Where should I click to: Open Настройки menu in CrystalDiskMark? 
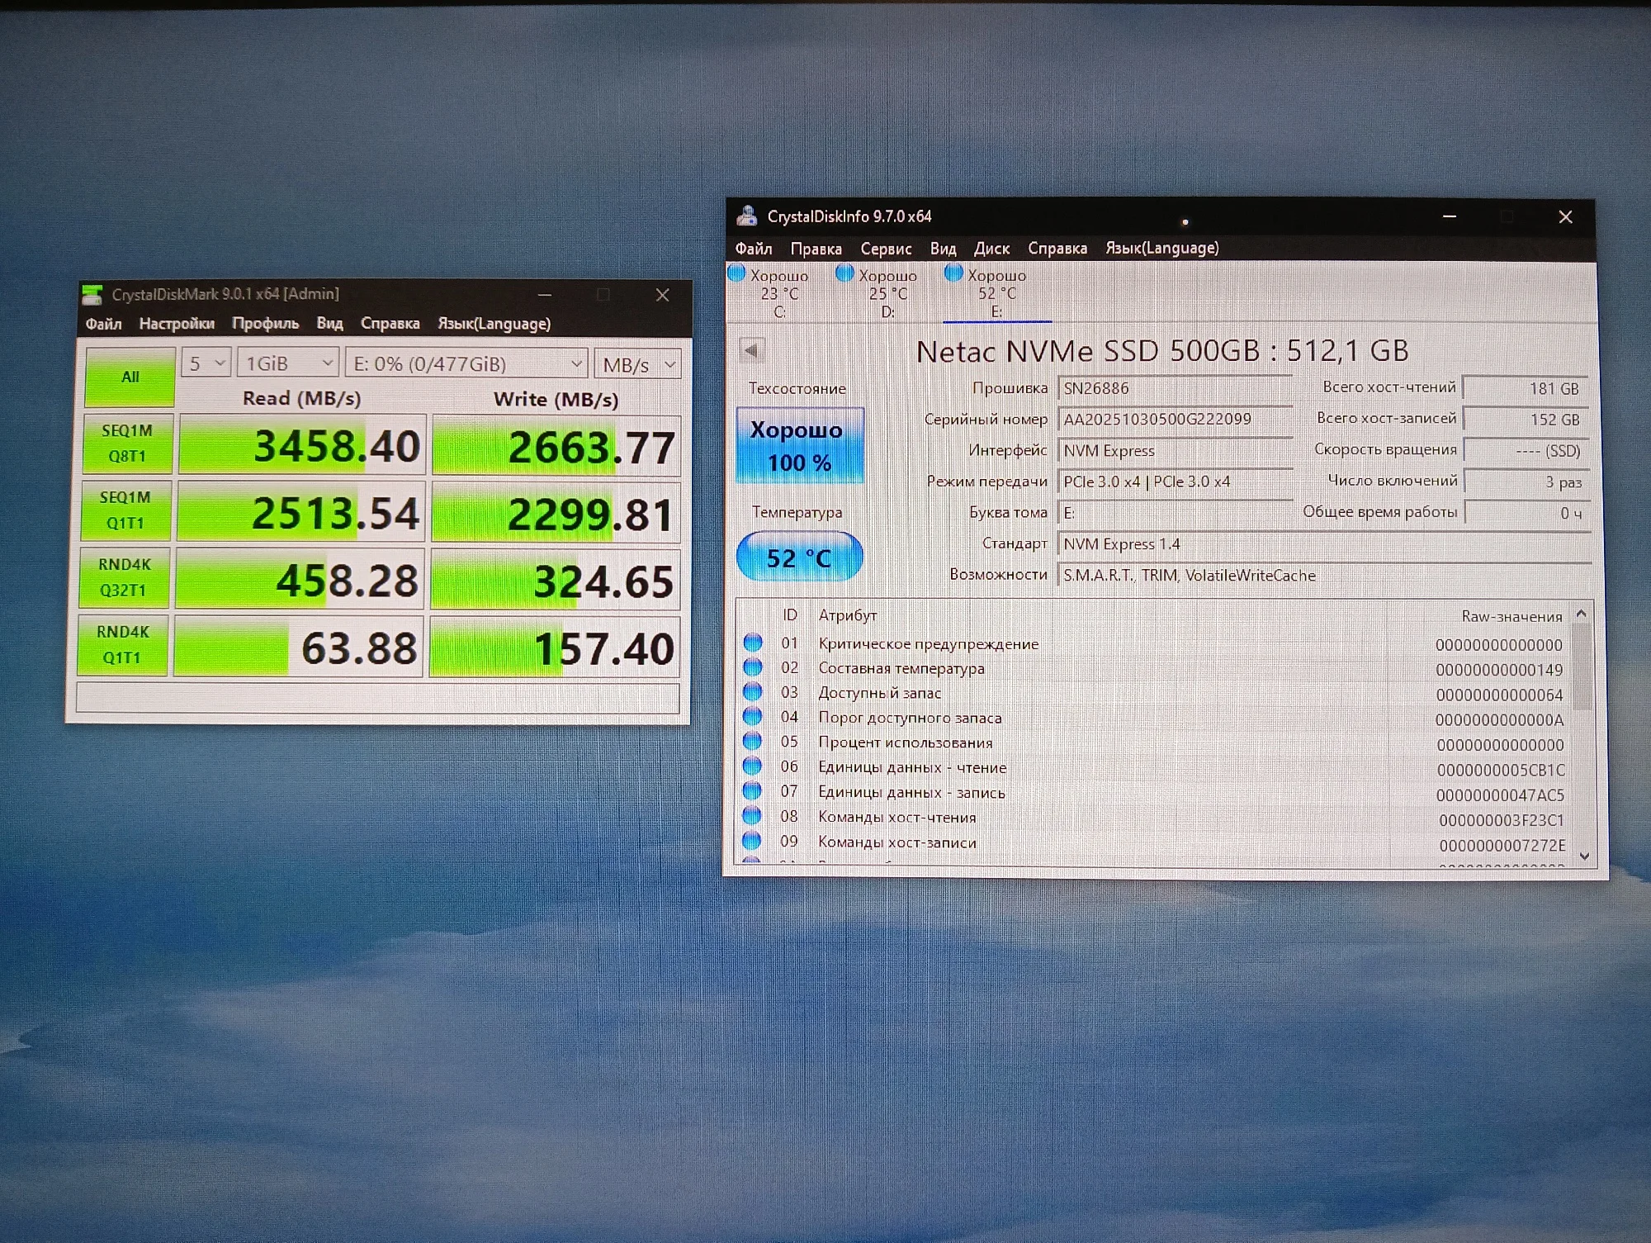click(177, 324)
